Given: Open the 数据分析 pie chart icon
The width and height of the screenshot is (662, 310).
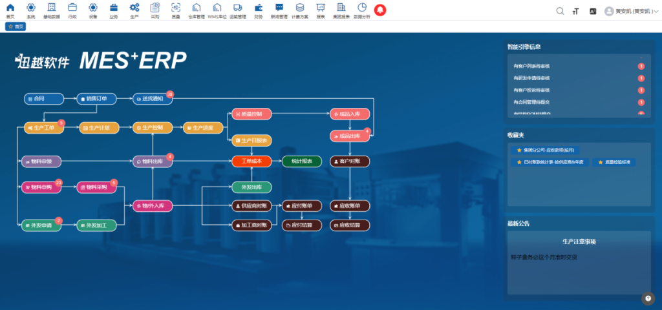Looking at the screenshot, I should [361, 9].
